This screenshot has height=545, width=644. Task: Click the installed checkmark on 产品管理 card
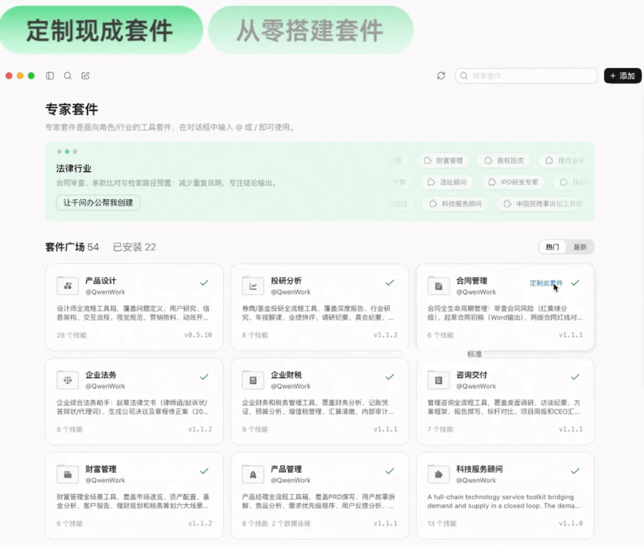coord(390,471)
